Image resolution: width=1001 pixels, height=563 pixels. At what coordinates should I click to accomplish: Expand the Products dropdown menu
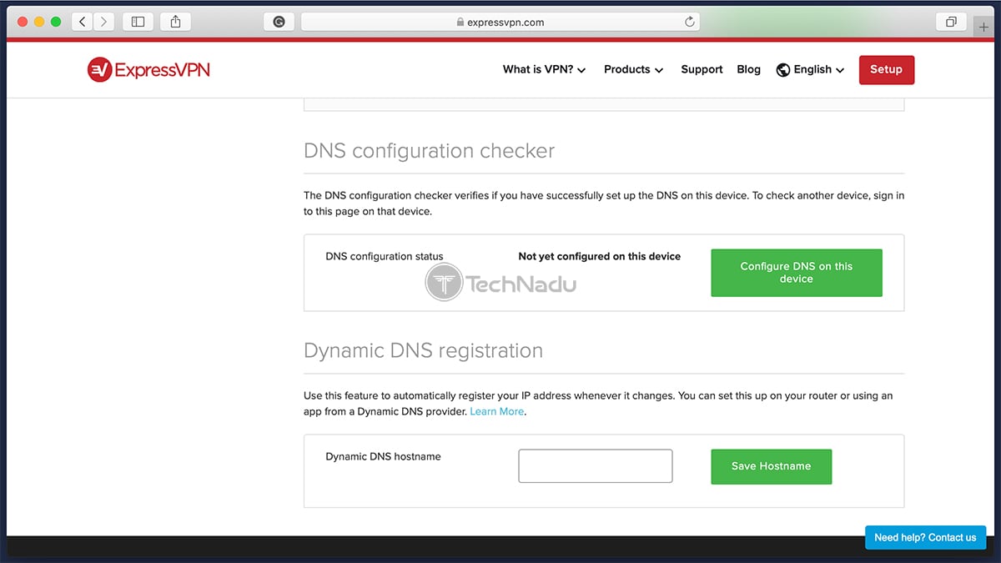[x=633, y=70]
